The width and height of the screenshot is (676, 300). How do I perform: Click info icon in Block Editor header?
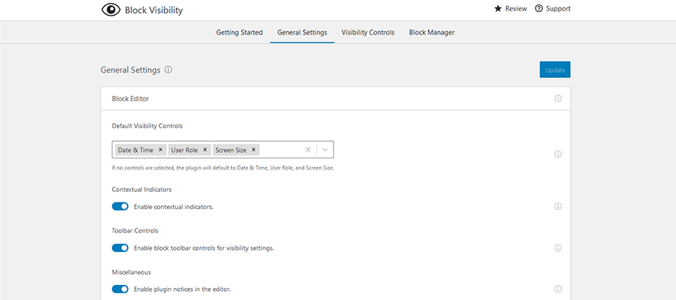[x=558, y=98]
